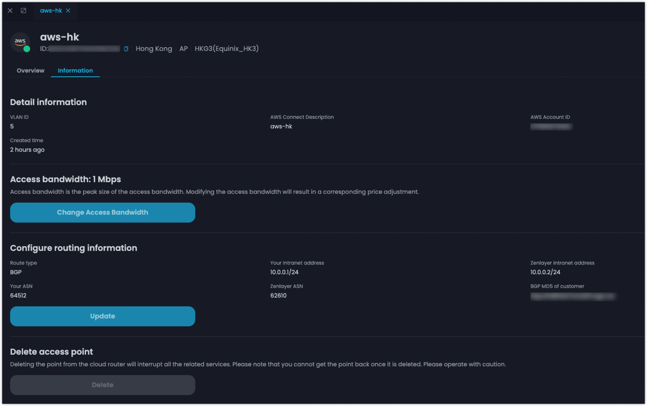647x406 pixels.
Task: Switch to the Overview tab
Action: tap(30, 70)
